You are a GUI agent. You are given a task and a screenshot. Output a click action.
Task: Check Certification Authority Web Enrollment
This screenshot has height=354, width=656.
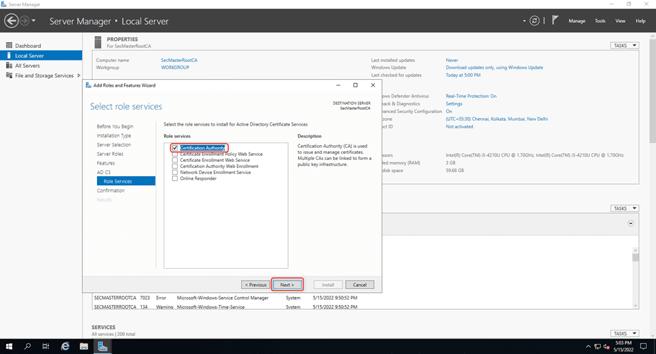click(175, 166)
